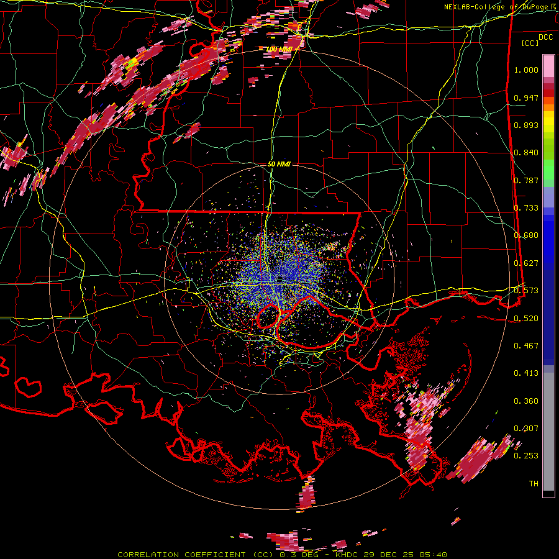Select the 0.413 value on the color scale

[x=526, y=373]
